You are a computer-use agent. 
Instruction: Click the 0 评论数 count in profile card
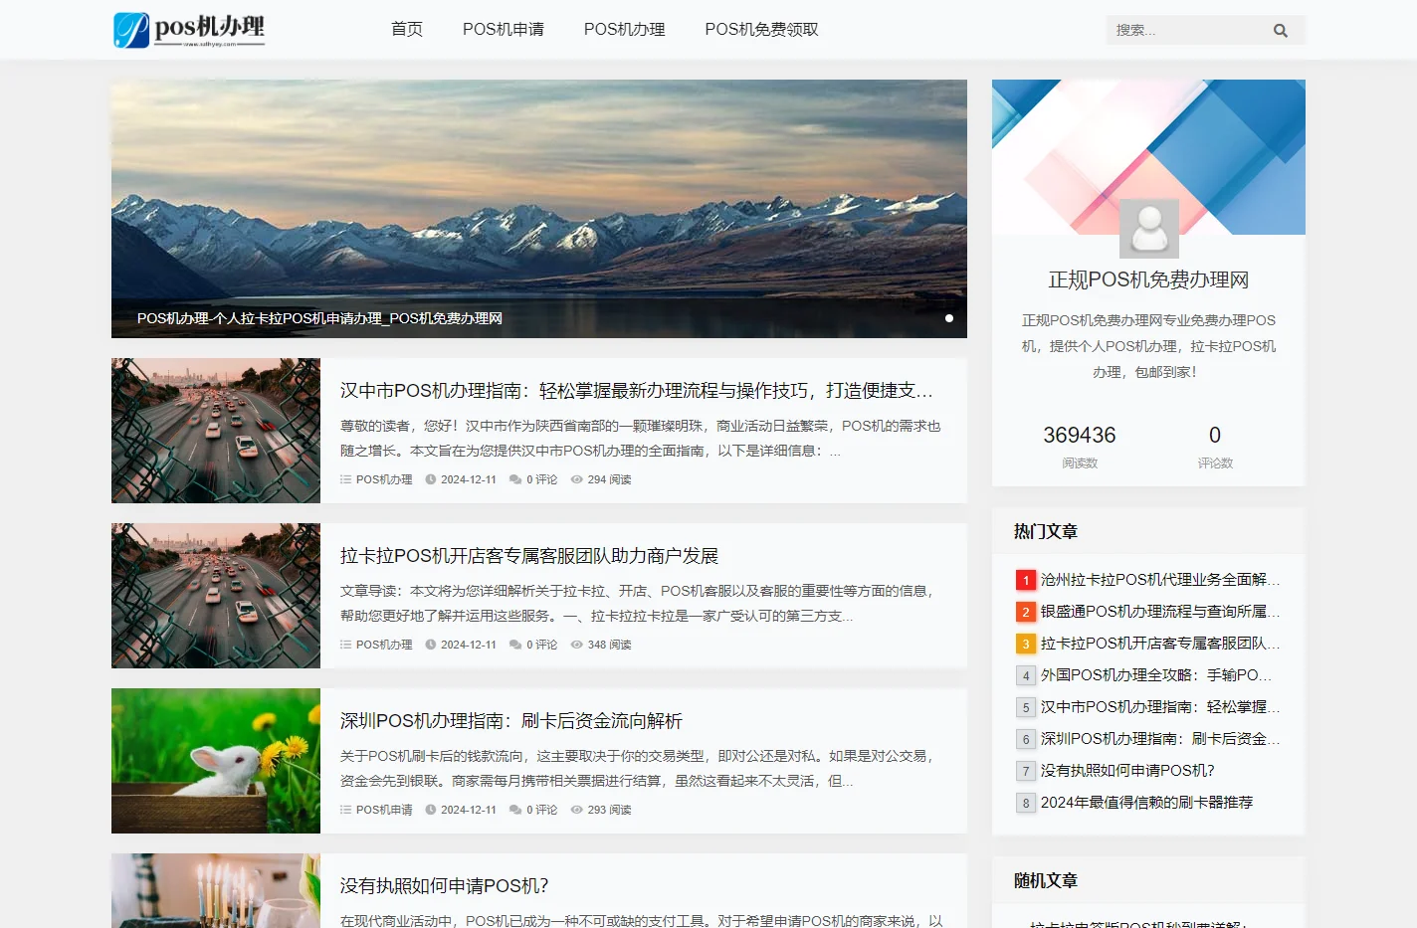[x=1215, y=436]
